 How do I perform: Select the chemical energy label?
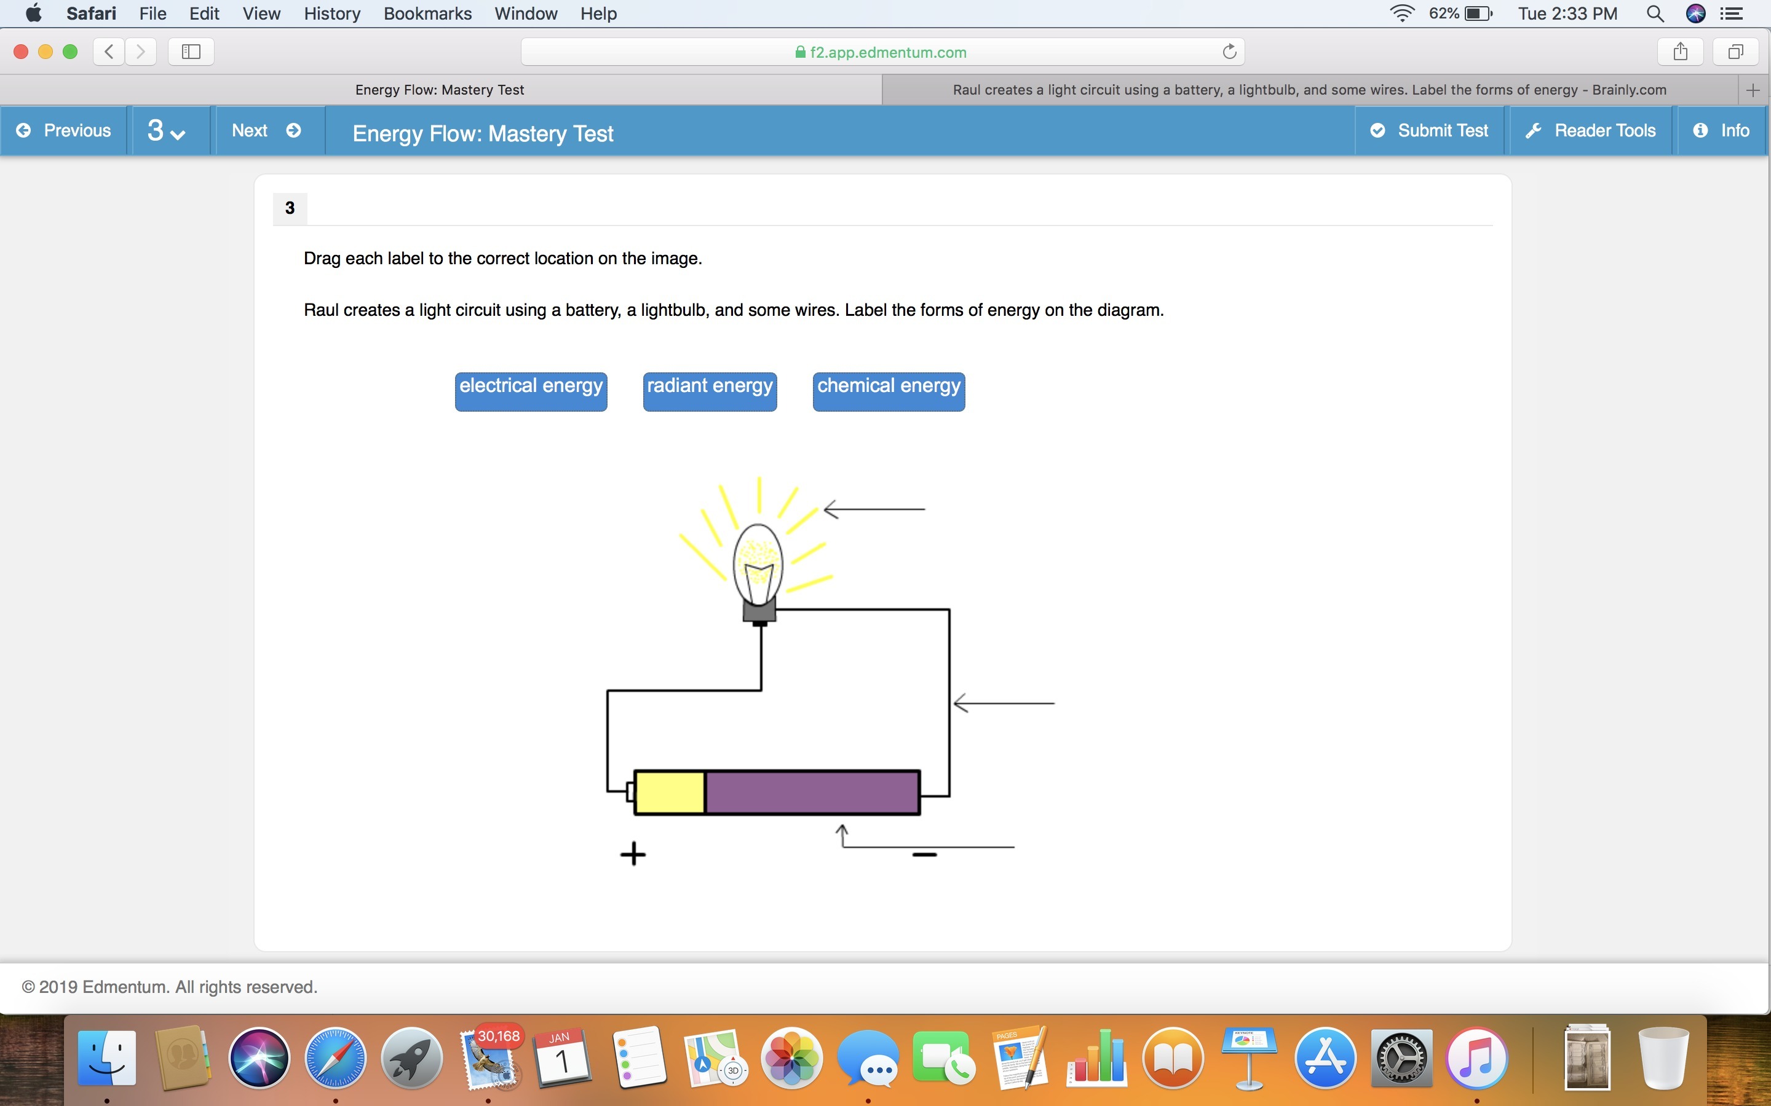pyautogui.click(x=889, y=391)
